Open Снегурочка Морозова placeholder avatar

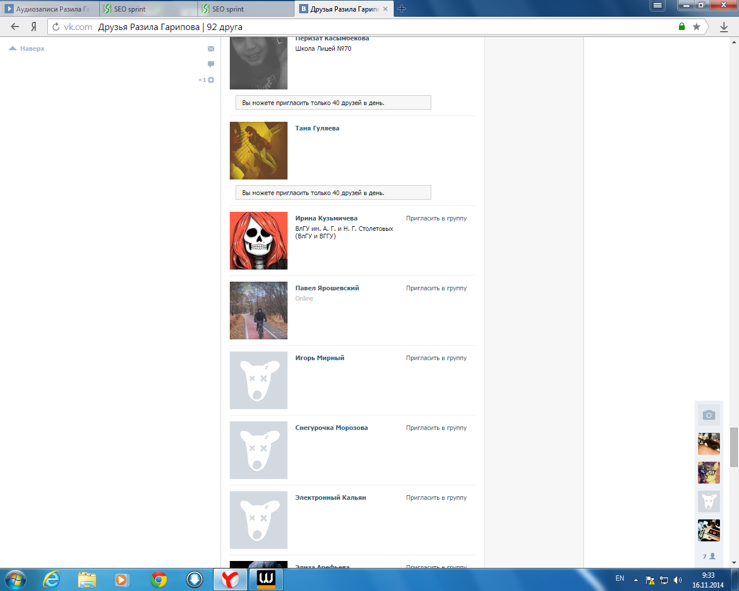(x=259, y=450)
